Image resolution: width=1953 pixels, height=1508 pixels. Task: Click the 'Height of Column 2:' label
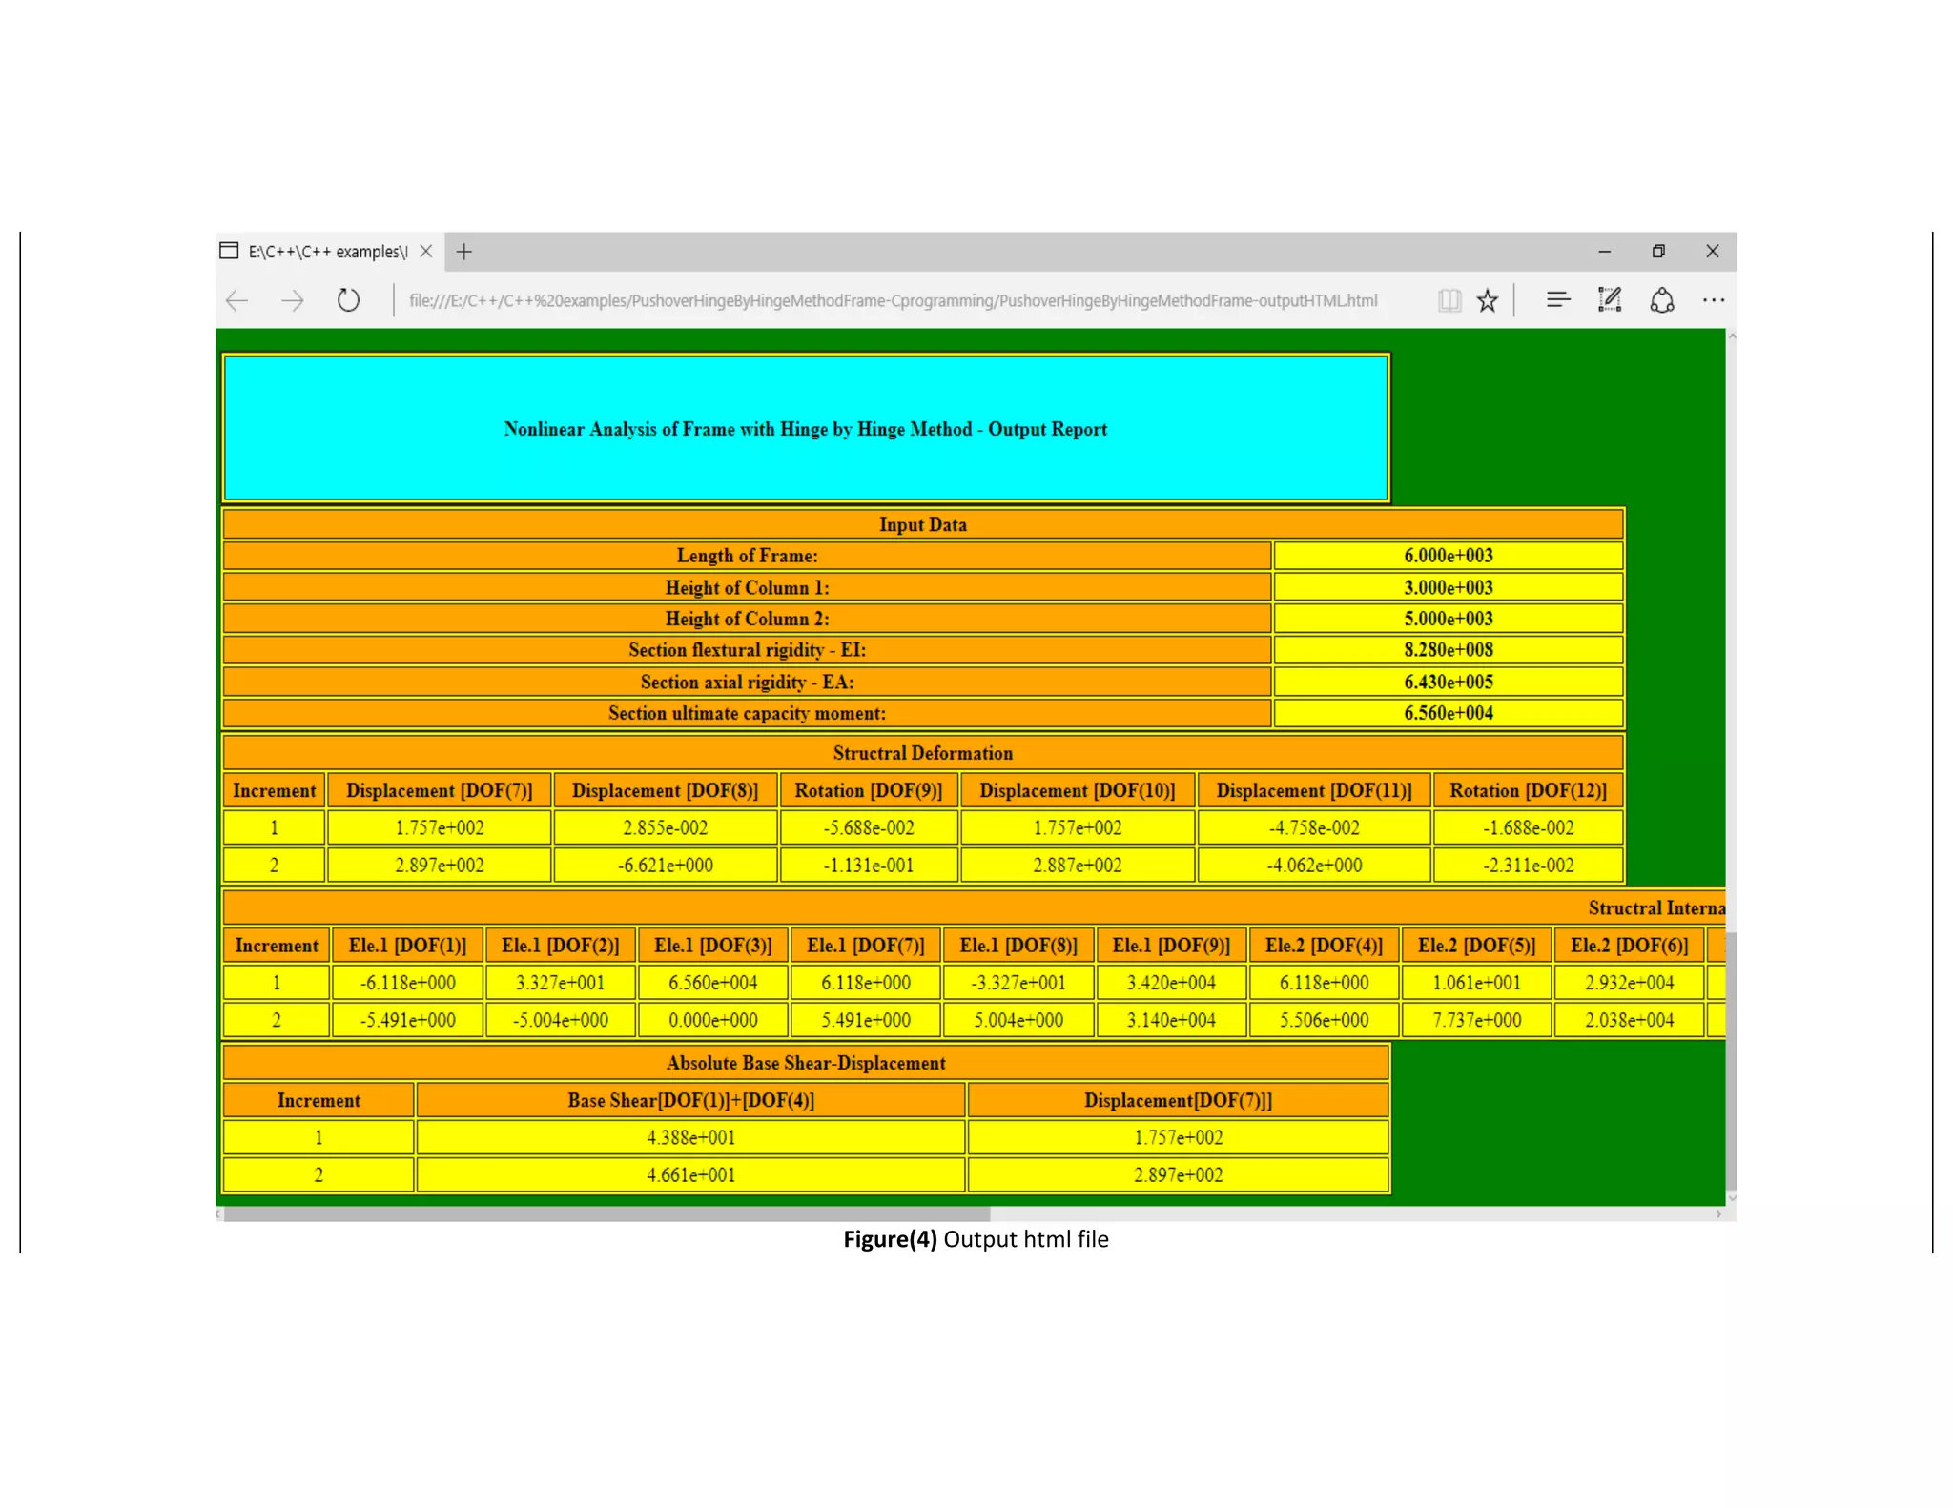pyautogui.click(x=748, y=620)
